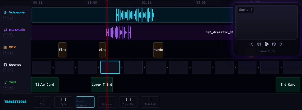The width and height of the screenshot is (302, 110).
Task: Click the 00:00 ruler mark
Action: point(38,3)
